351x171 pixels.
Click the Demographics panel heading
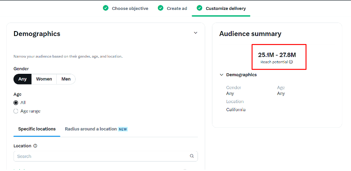pyautogui.click(x=37, y=34)
